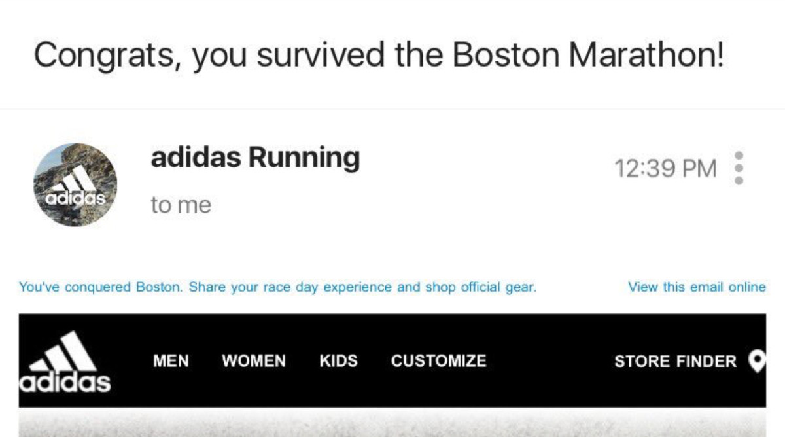Click the "View this email online" link

[696, 287]
